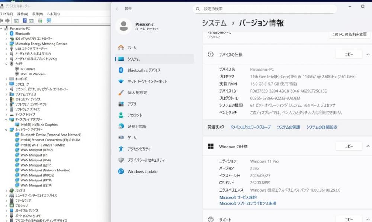
Task: Collapse the デバイスの仕様 section chevron
Action: pos(368,54)
